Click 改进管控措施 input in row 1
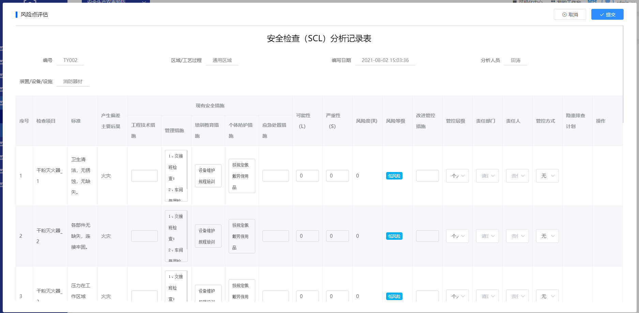Viewport: 639px width, 313px height. pos(427,176)
